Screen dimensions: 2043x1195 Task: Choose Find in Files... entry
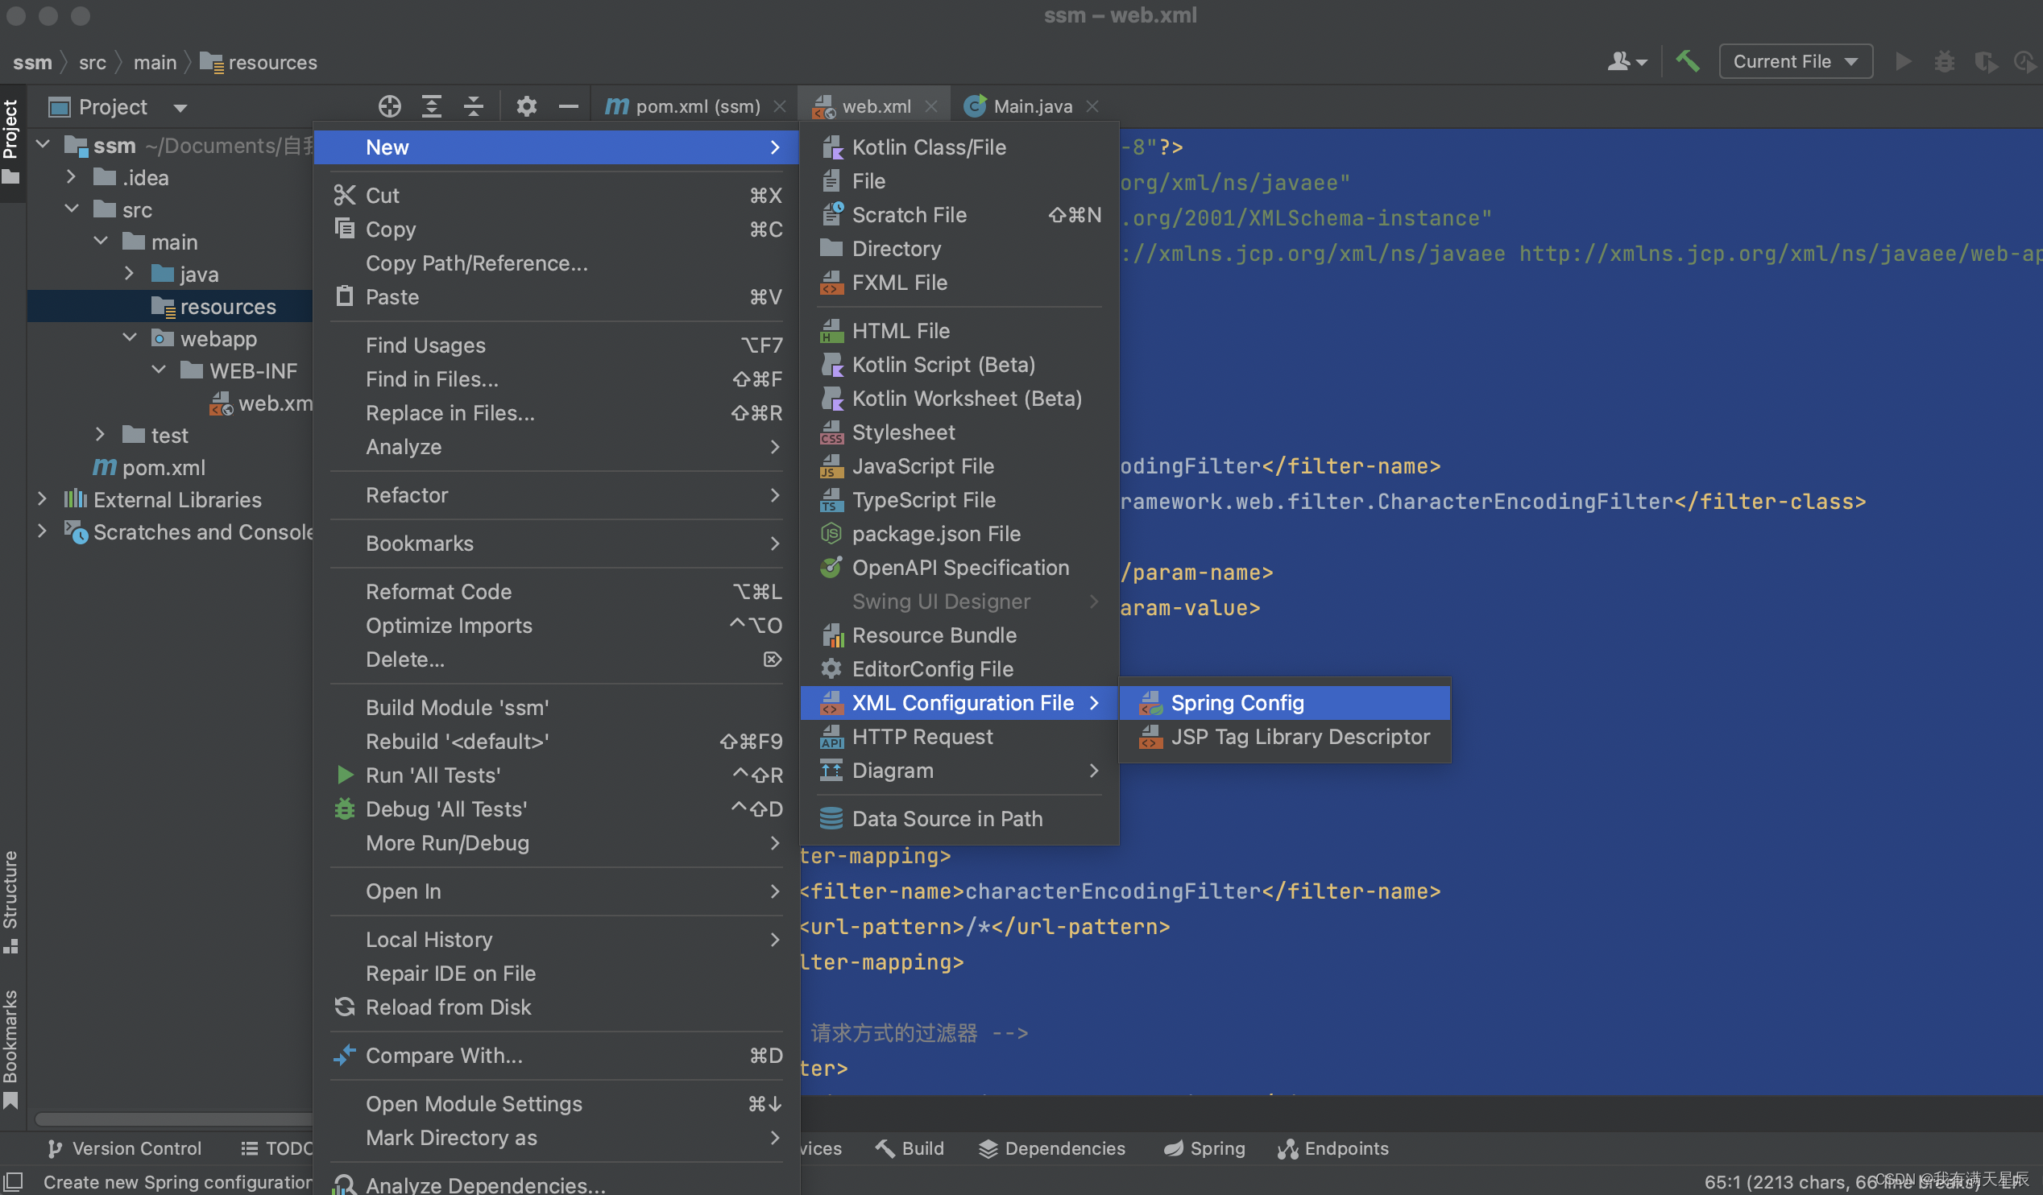tap(557, 379)
